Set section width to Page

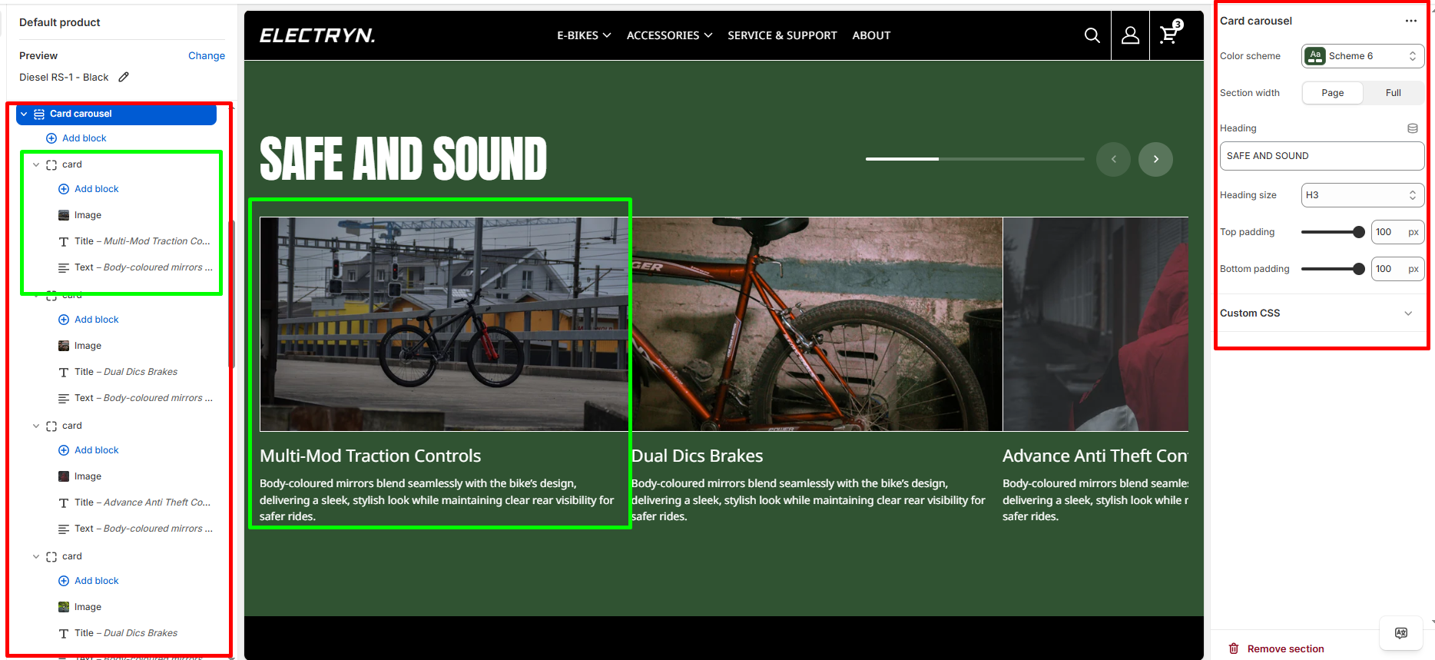tap(1332, 93)
